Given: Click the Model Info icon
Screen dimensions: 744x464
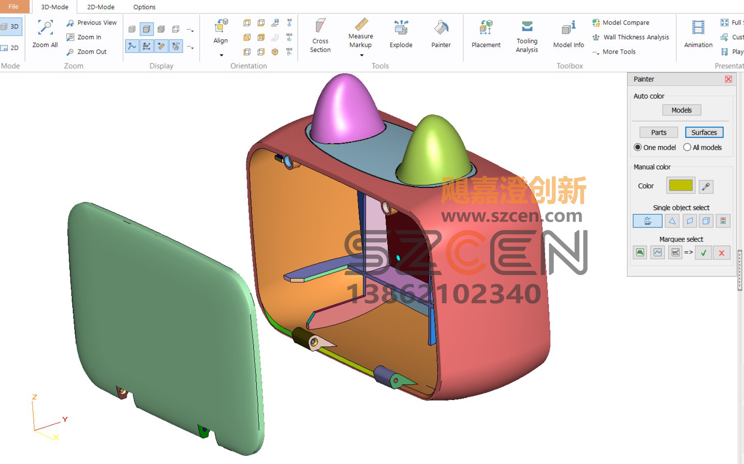Looking at the screenshot, I should pos(569,28).
